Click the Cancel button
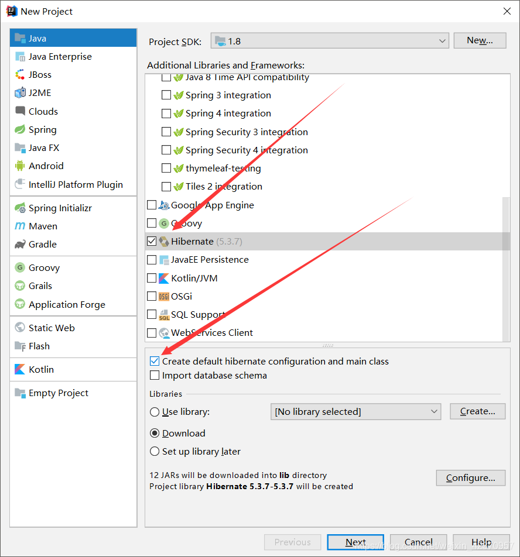This screenshot has height=557, width=520. point(418,542)
